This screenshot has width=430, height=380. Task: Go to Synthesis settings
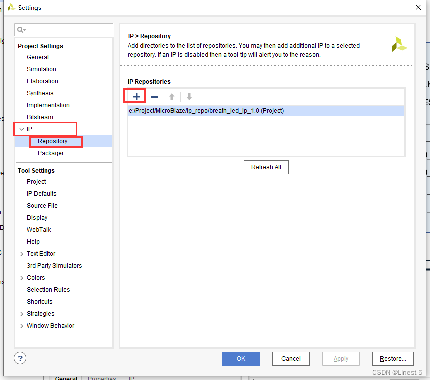click(40, 93)
